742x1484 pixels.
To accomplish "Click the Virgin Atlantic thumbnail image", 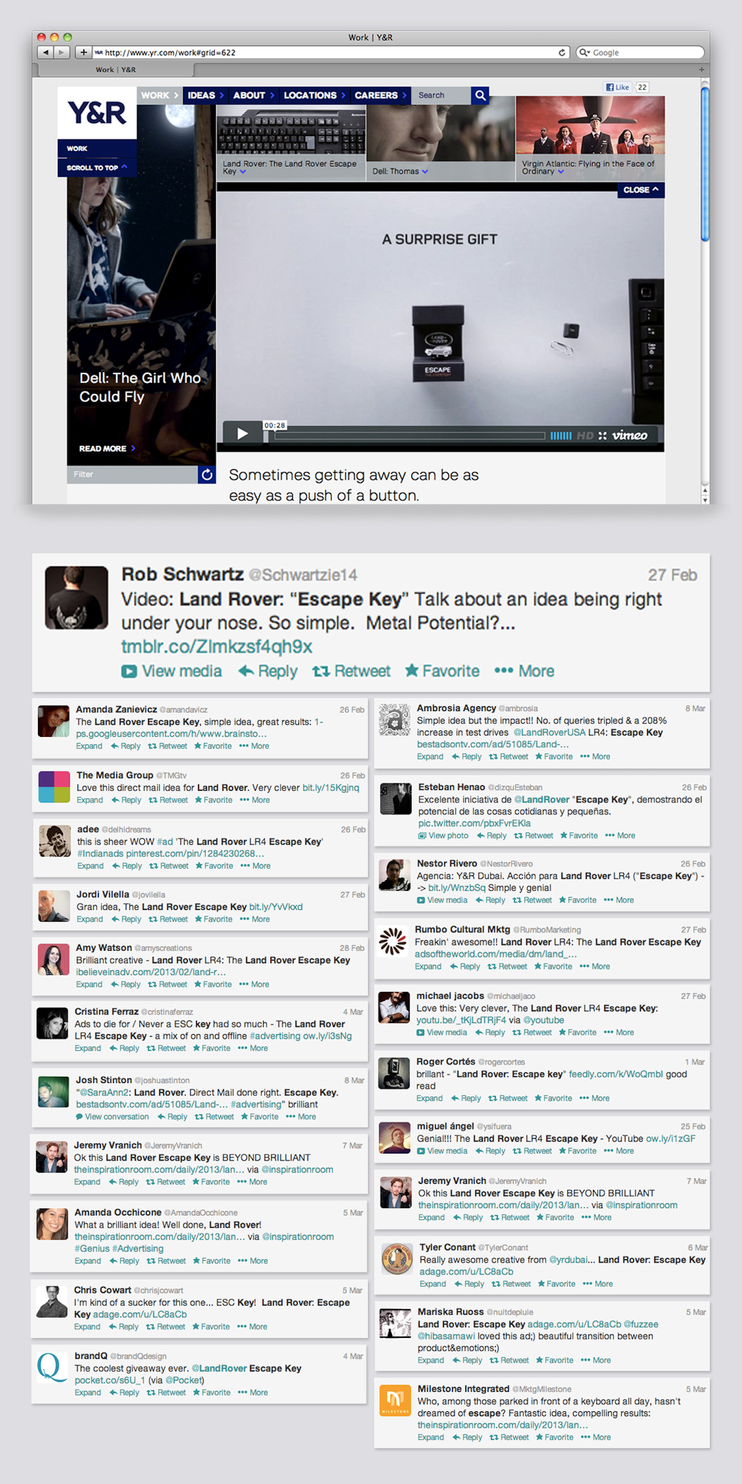I will [590, 124].
